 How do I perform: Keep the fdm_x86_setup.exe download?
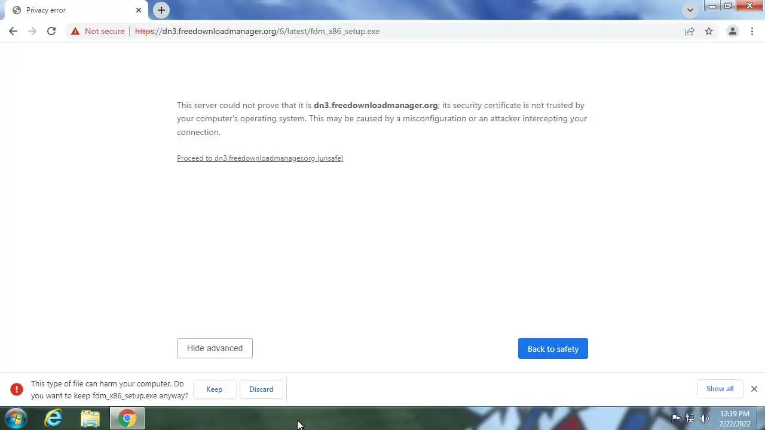click(x=214, y=389)
